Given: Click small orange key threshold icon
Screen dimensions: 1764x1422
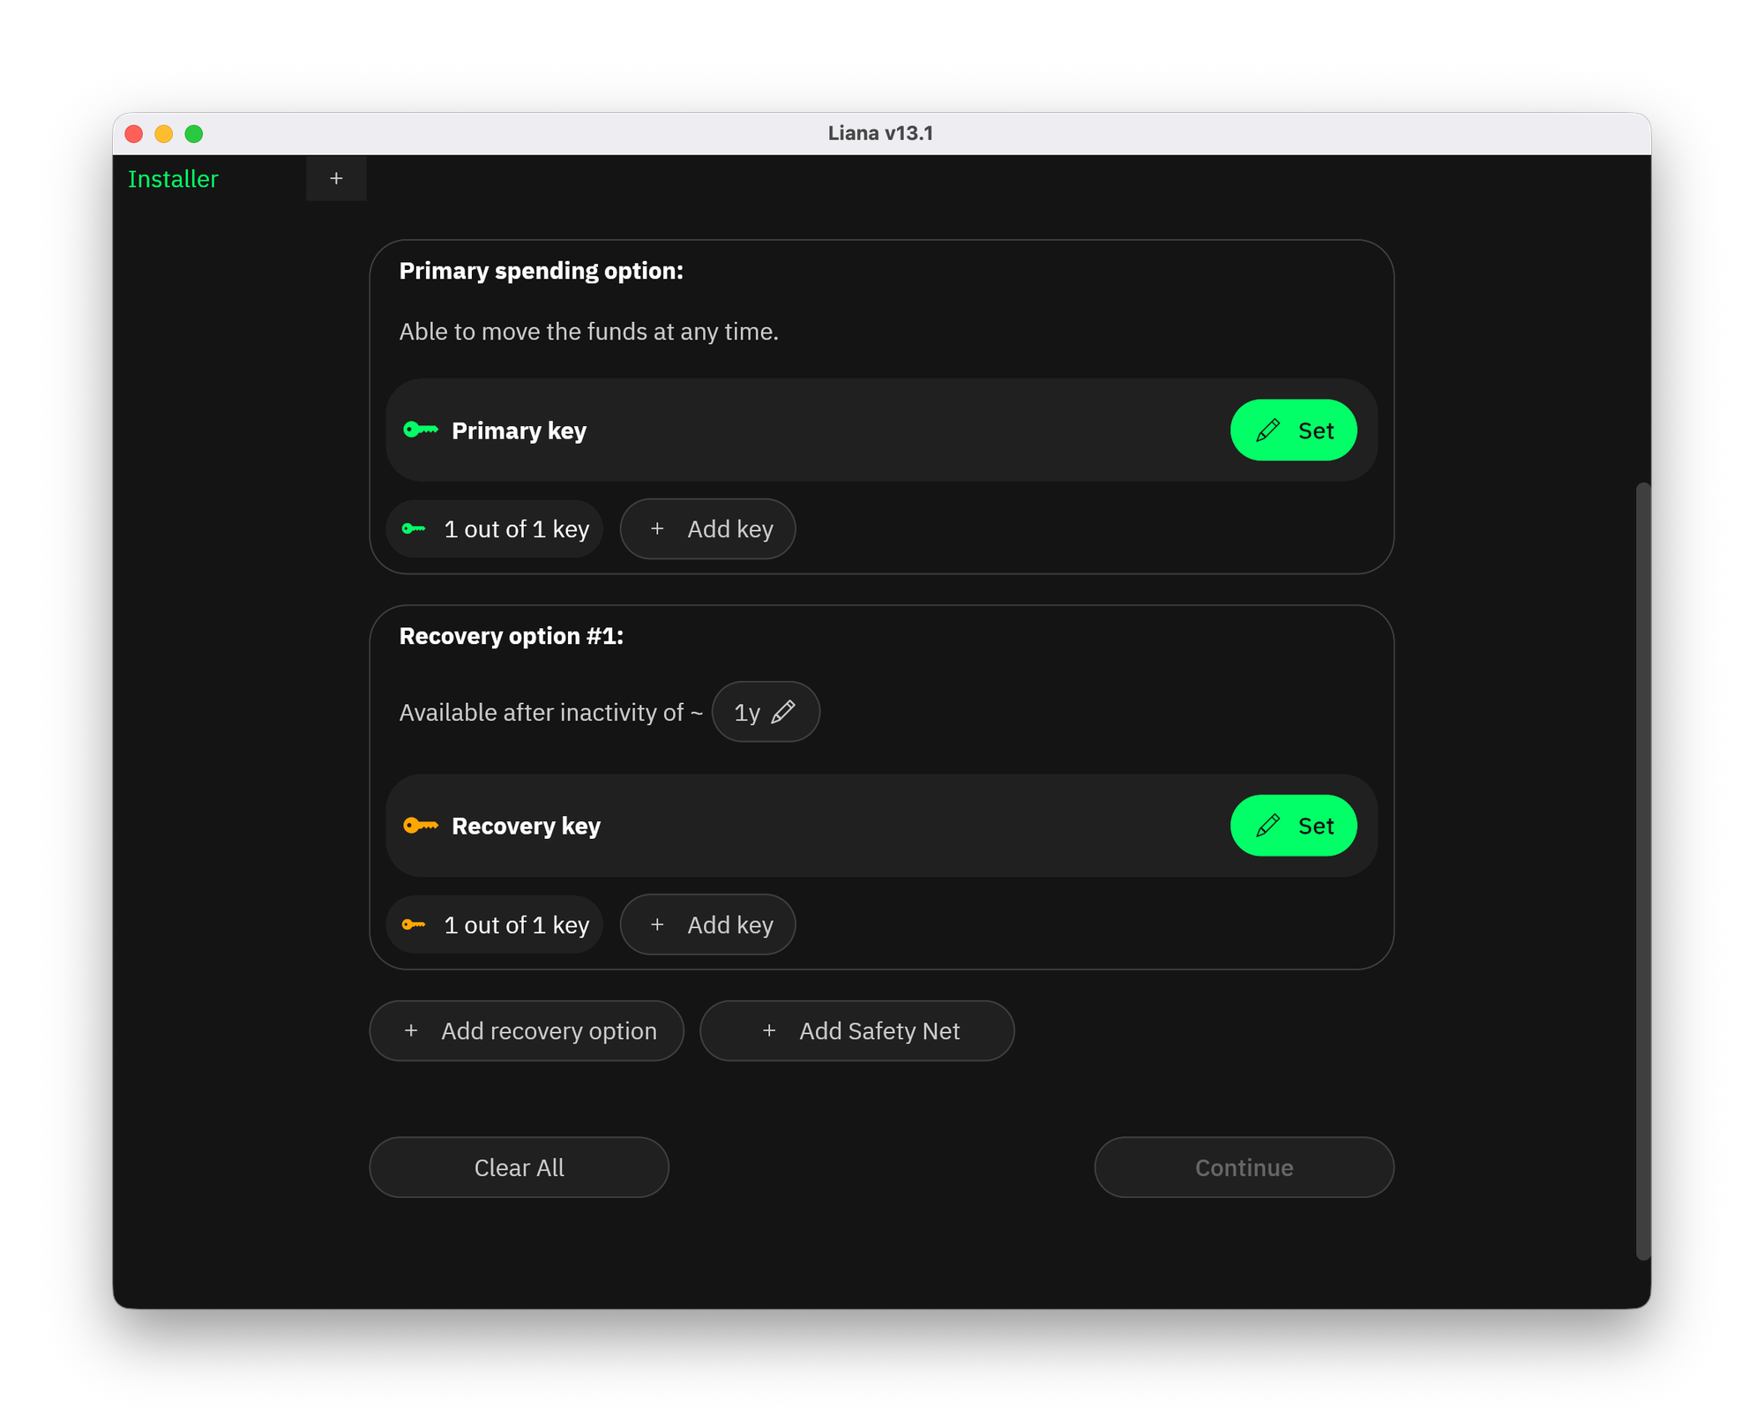Looking at the screenshot, I should coord(414,924).
